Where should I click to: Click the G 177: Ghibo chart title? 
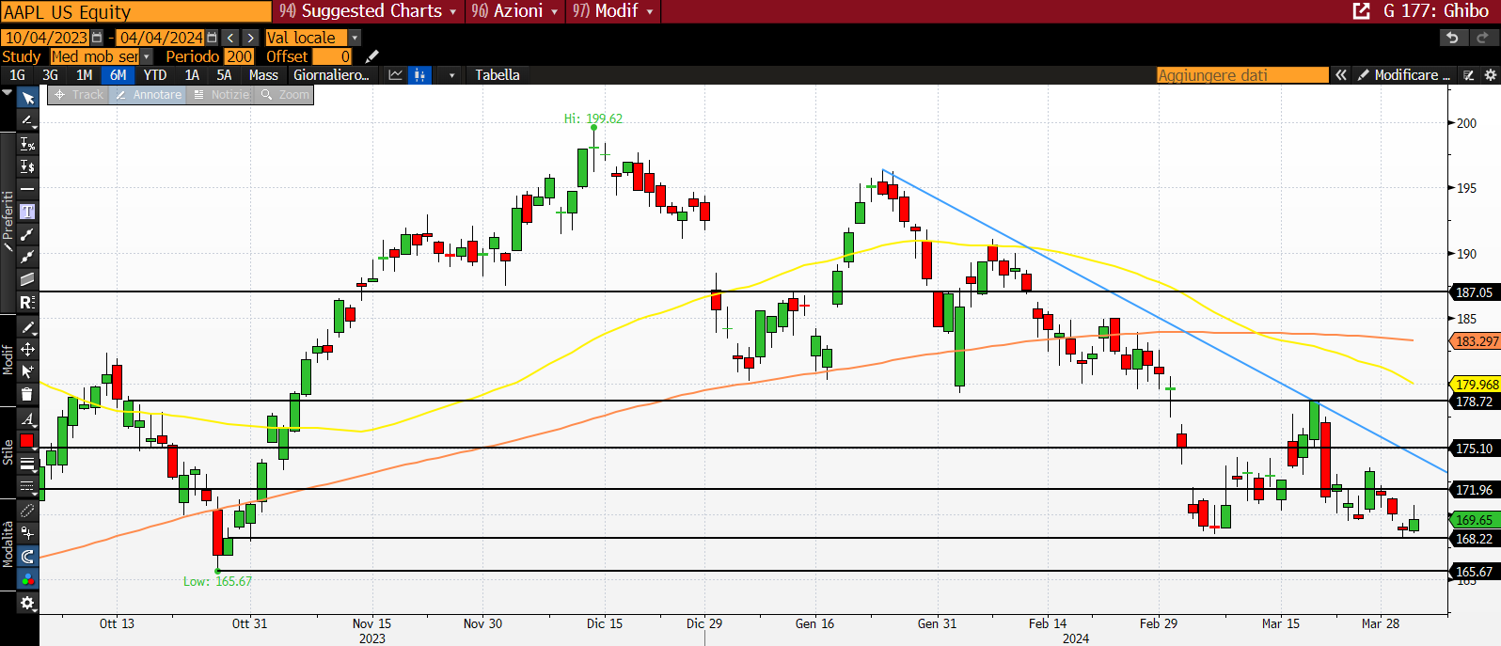coord(1436,11)
